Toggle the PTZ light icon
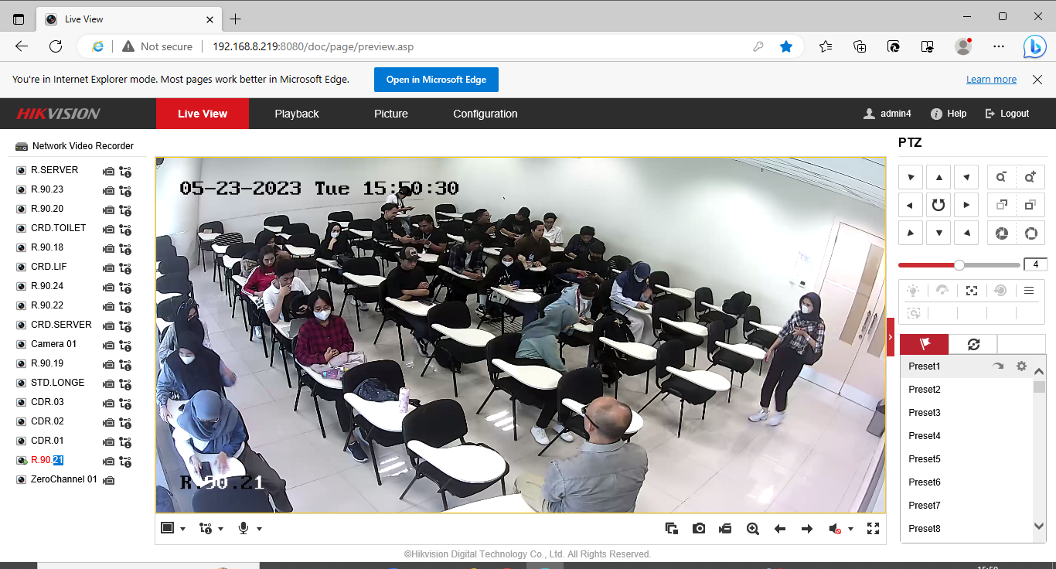The width and height of the screenshot is (1056, 569). 914,291
